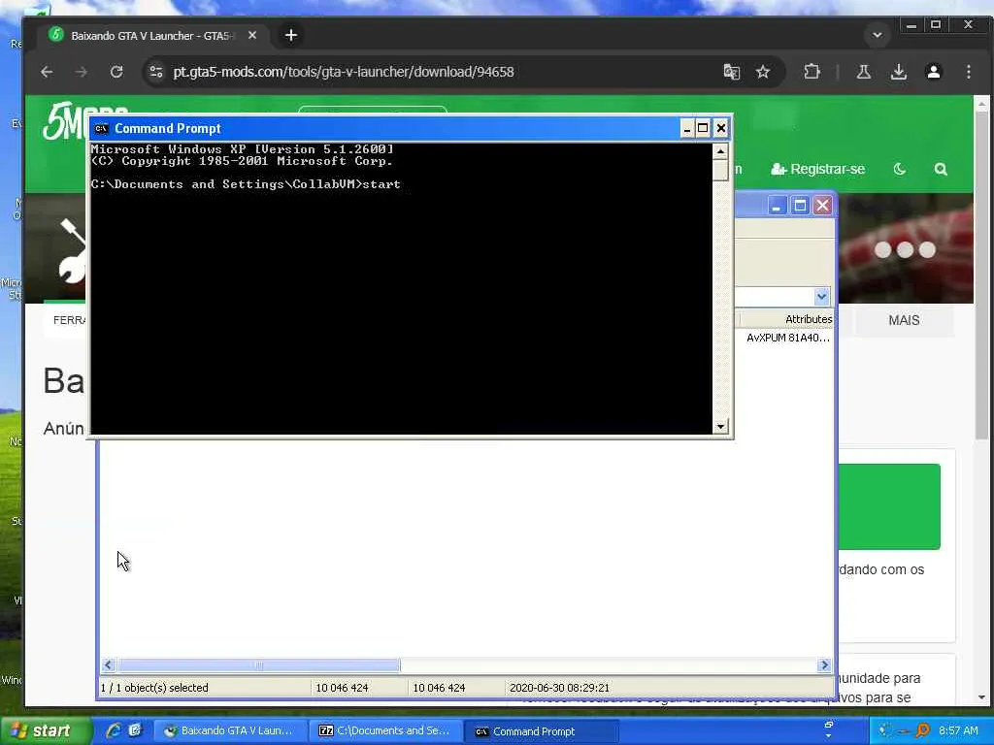This screenshot has width=994, height=745.
Task: Open the browser downloads icon
Action: (898, 72)
